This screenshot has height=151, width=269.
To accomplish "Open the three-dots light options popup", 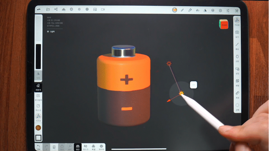I will 193,85.
